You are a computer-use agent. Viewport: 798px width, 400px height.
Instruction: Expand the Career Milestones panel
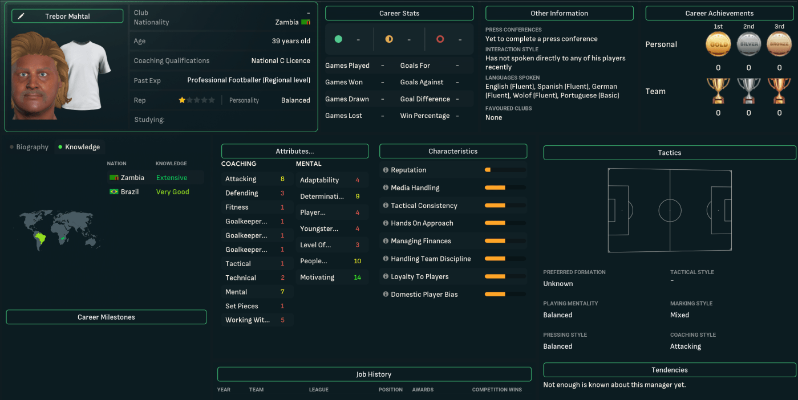(106, 317)
